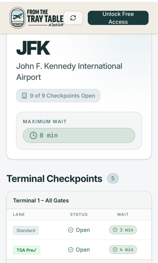Click the TSA Pre lane Open check icon

click(71, 250)
